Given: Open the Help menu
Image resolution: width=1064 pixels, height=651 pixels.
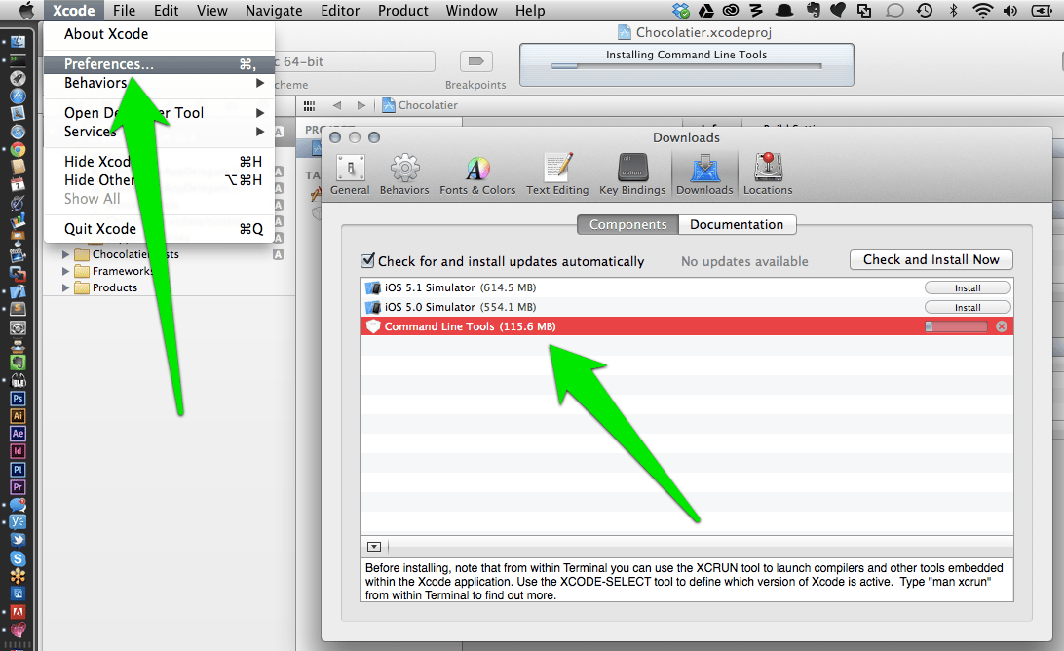Looking at the screenshot, I should pos(530,10).
